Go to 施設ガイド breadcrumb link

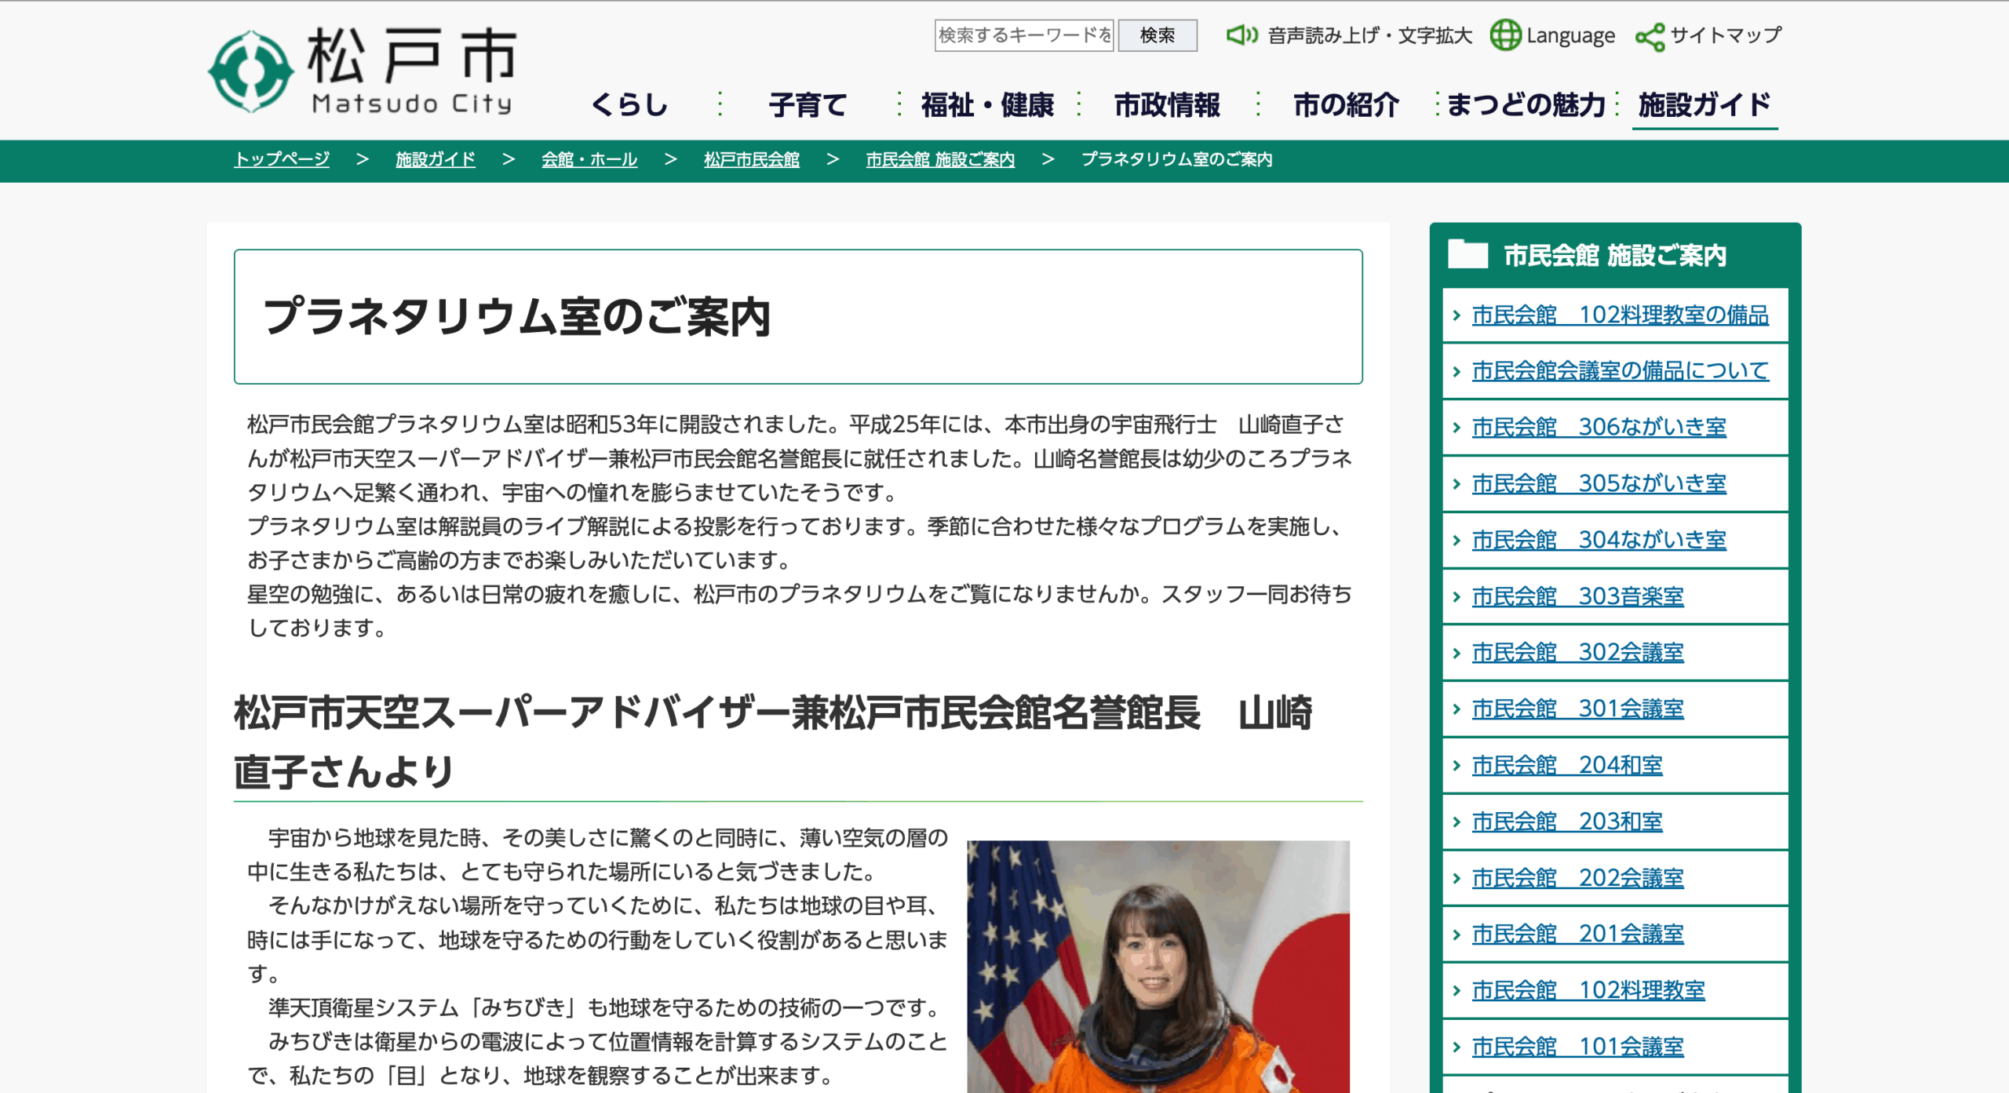[436, 159]
